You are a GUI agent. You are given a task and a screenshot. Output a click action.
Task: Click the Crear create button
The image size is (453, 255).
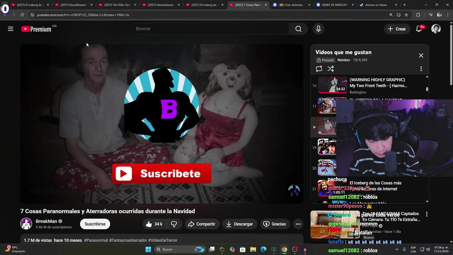click(x=397, y=29)
